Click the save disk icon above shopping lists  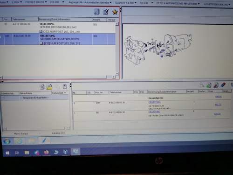[x=65, y=86]
